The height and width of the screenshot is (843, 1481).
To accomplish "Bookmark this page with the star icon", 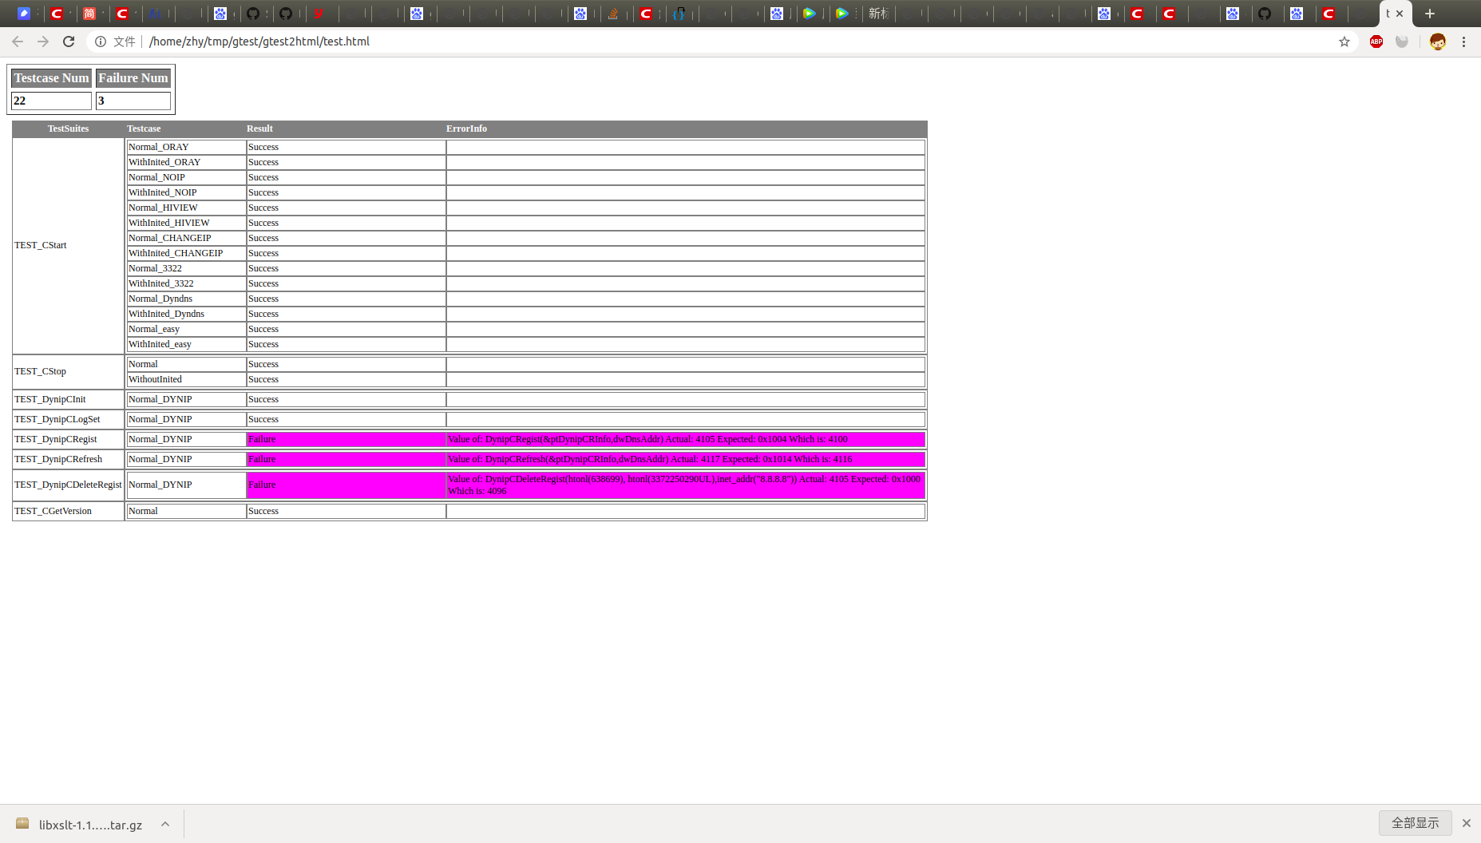I will coord(1344,42).
